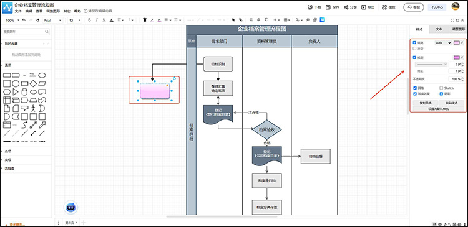The image size is (468, 227).
Task: Open the 文件 menu
Action: pos(18,11)
